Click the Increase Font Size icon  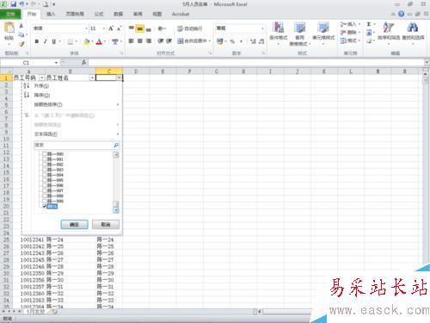click(111, 28)
